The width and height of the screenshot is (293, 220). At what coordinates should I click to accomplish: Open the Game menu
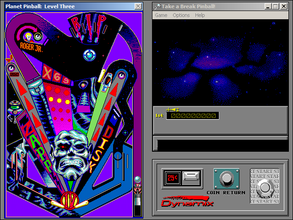161,15
